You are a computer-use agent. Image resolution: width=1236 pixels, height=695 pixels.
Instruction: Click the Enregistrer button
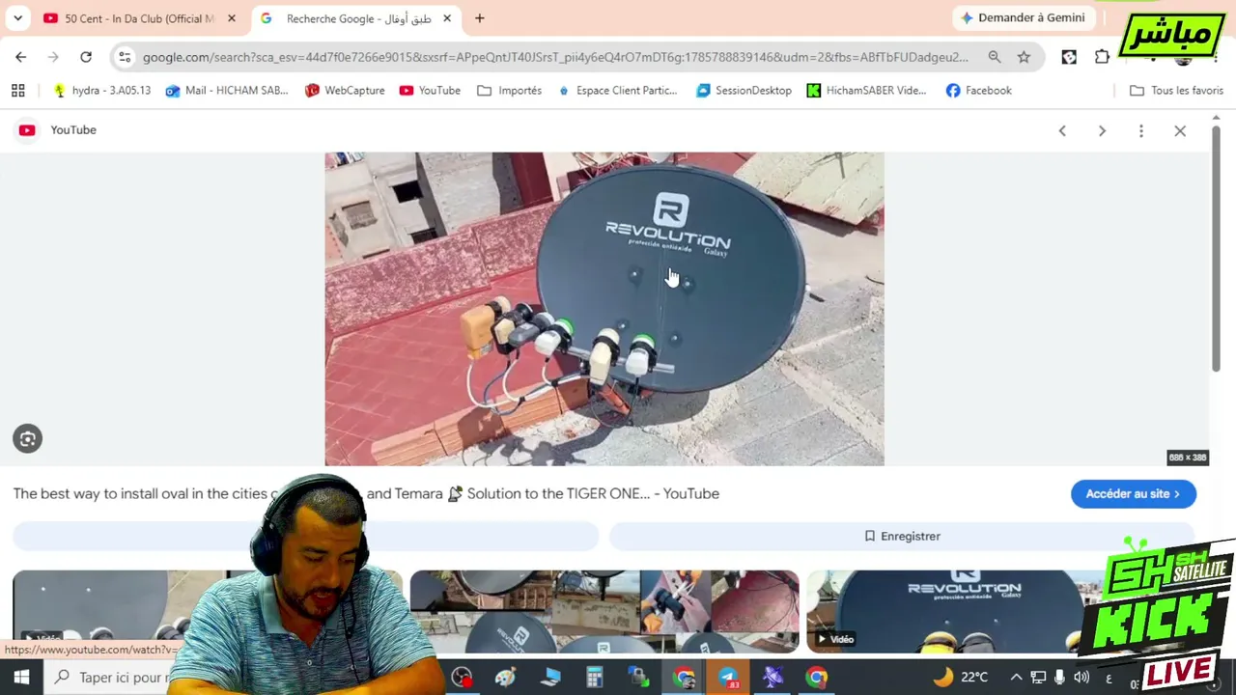coord(903,536)
